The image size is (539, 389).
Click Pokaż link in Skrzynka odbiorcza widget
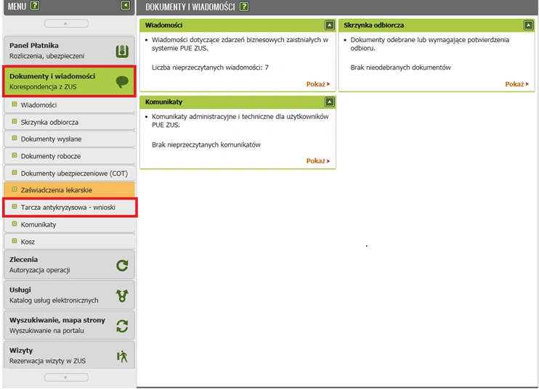pos(516,84)
